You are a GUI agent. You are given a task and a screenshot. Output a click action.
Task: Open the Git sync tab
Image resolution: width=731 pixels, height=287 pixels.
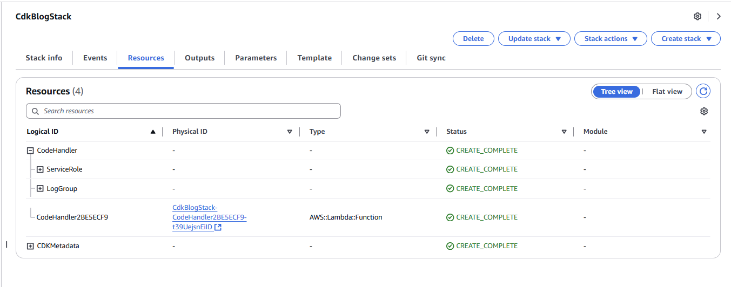(431, 58)
